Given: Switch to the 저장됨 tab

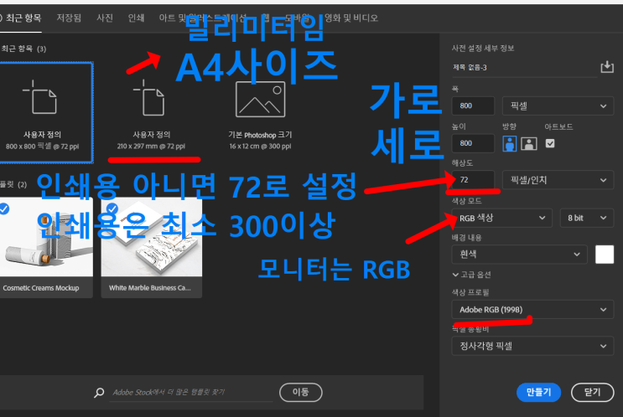Looking at the screenshot, I should click(x=69, y=18).
